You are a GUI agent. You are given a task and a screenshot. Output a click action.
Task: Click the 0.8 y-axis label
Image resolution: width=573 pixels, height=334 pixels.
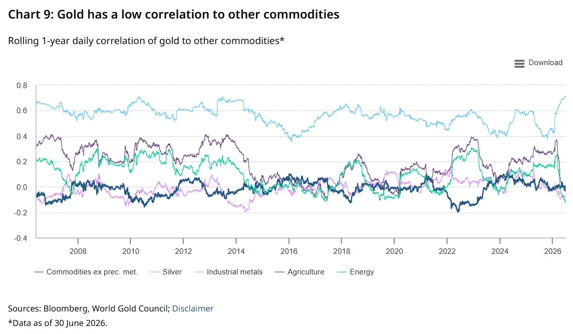click(22, 86)
